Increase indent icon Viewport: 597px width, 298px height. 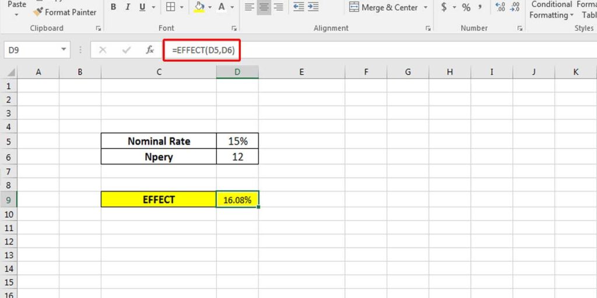[313, 7]
